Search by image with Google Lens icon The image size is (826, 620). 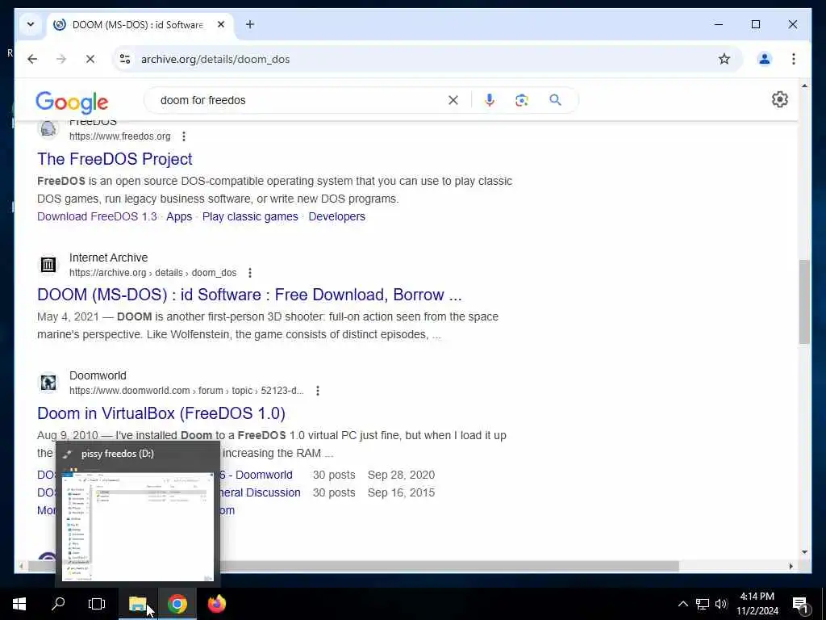(x=522, y=100)
